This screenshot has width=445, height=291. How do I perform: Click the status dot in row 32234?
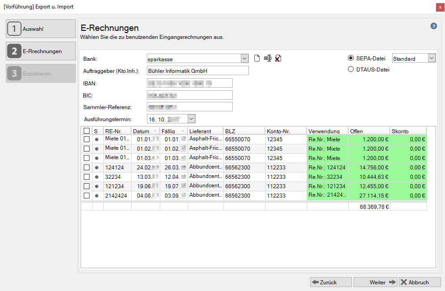pos(97,177)
